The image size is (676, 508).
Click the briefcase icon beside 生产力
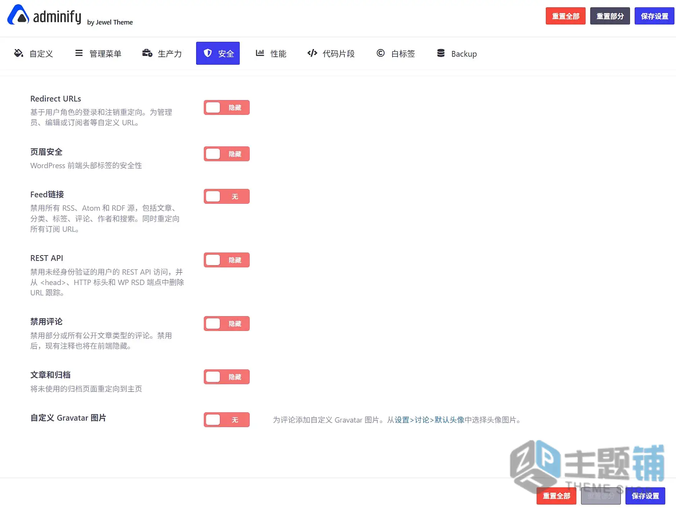(x=147, y=53)
